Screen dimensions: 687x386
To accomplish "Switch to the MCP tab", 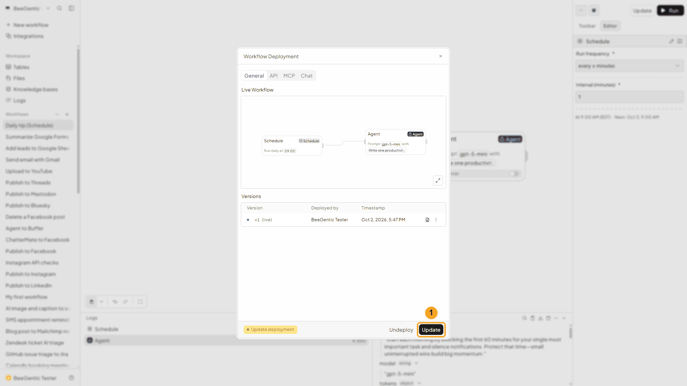I will tap(289, 76).
